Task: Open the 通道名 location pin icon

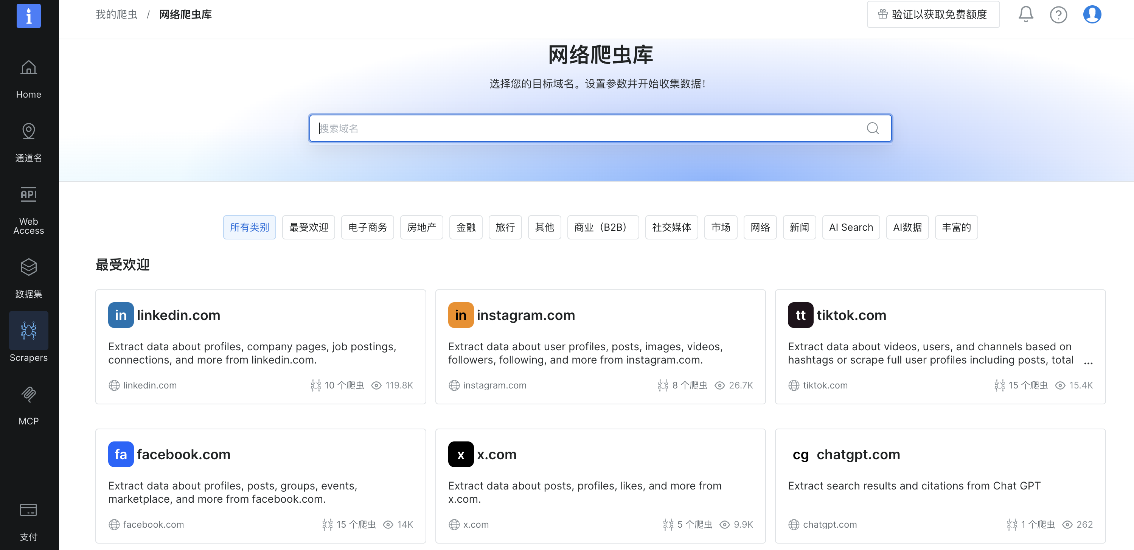Action: click(29, 132)
